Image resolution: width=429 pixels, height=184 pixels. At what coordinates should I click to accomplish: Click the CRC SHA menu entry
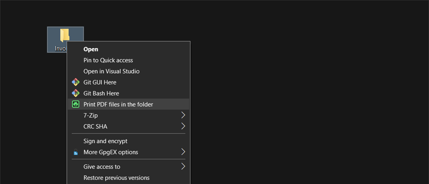pyautogui.click(x=95, y=126)
